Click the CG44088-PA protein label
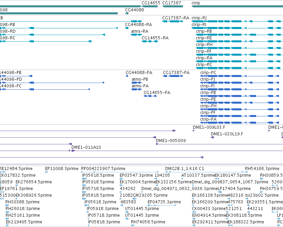The image size is (283, 227). point(139,73)
